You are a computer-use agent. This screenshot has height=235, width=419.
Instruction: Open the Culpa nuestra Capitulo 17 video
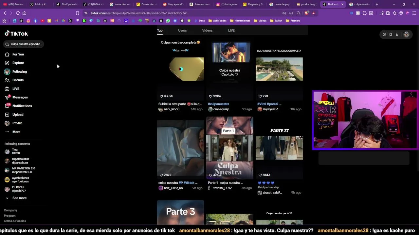[230, 69]
